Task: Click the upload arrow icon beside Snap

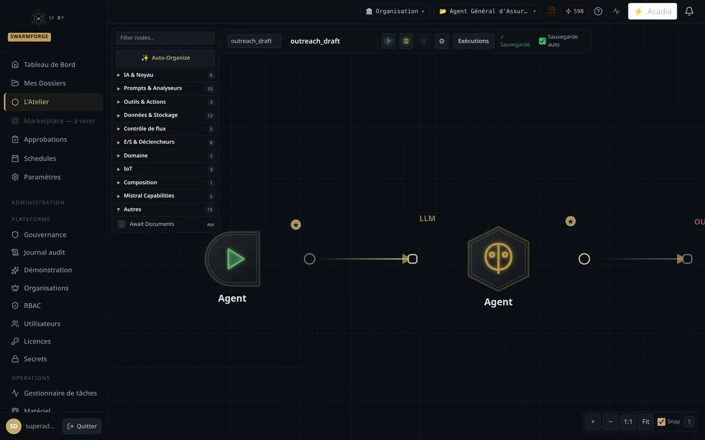Action: [x=689, y=422]
